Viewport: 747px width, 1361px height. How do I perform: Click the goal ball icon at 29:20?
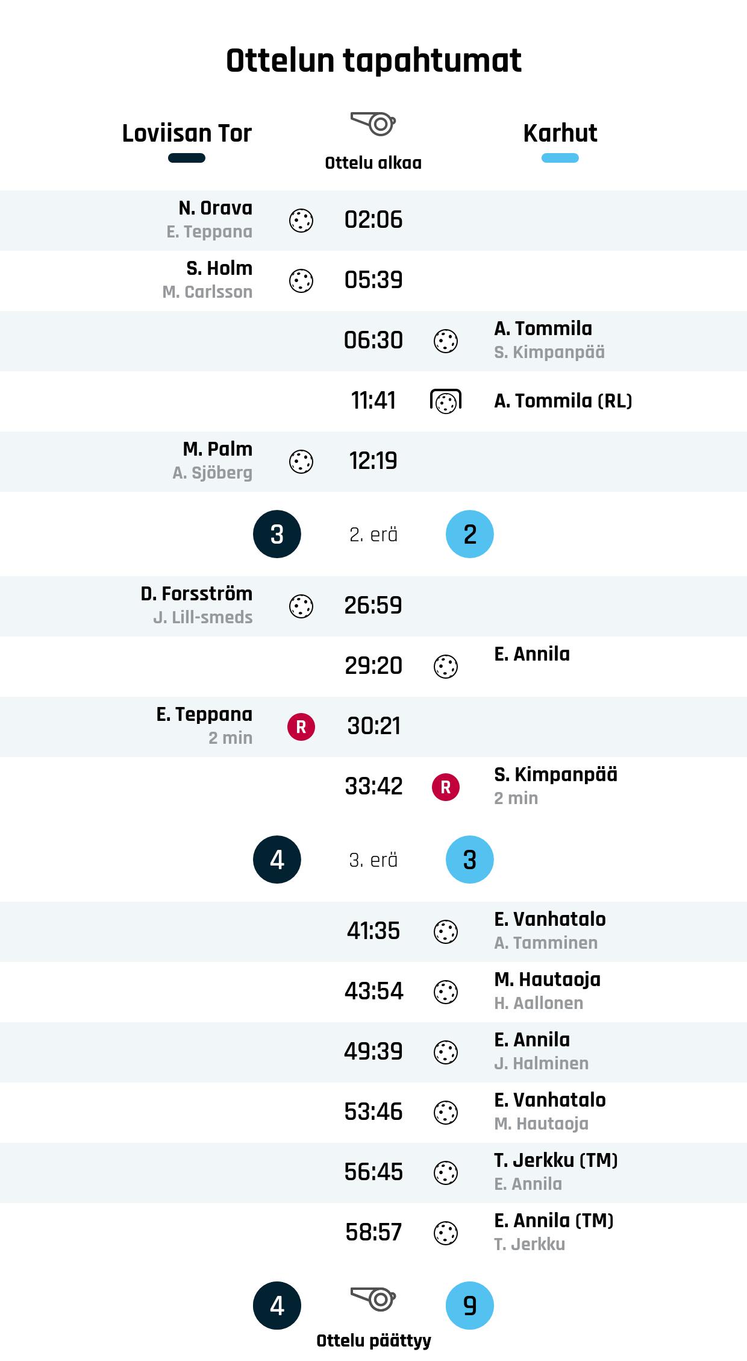click(446, 667)
